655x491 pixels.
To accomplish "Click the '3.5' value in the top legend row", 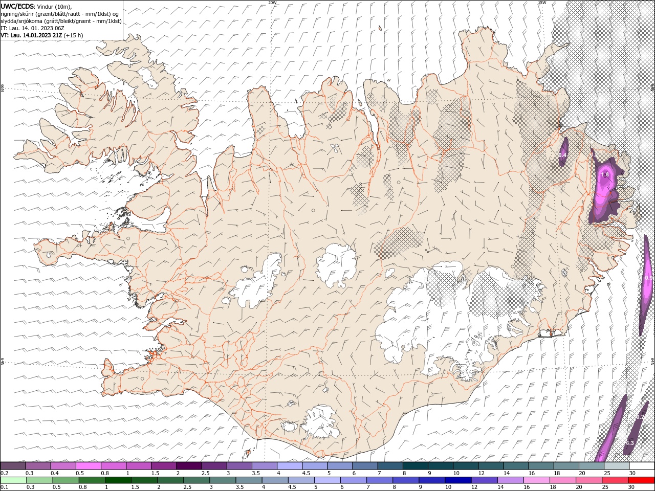I will [256, 473].
